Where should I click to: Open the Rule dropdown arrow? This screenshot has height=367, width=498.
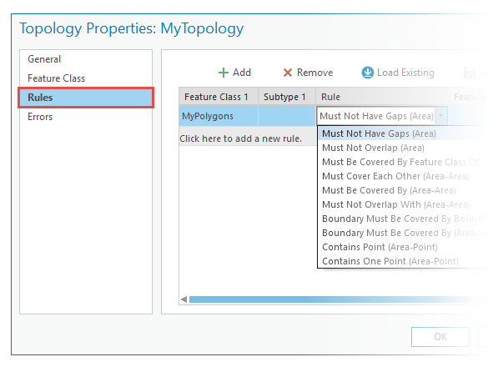440,116
